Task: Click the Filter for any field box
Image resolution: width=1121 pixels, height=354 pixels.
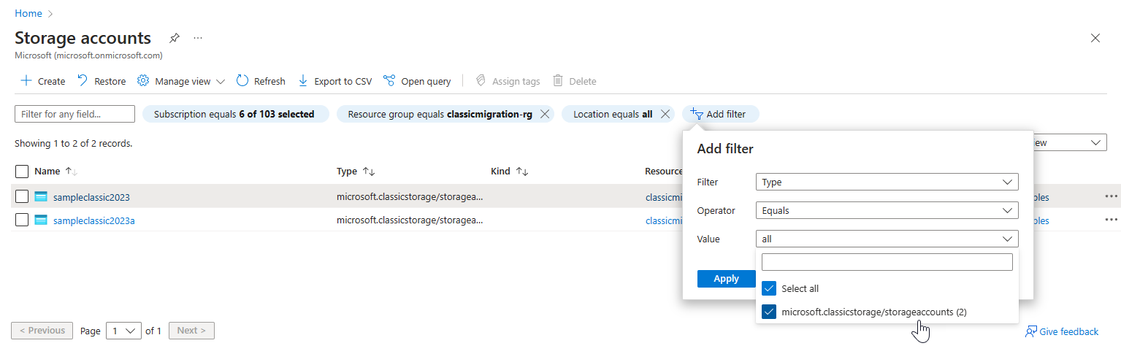Action: coord(75,114)
